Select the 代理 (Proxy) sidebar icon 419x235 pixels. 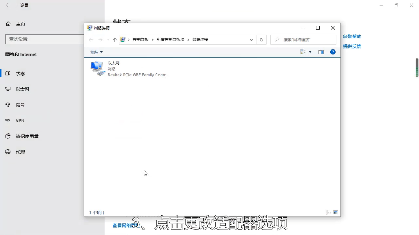pos(8,152)
